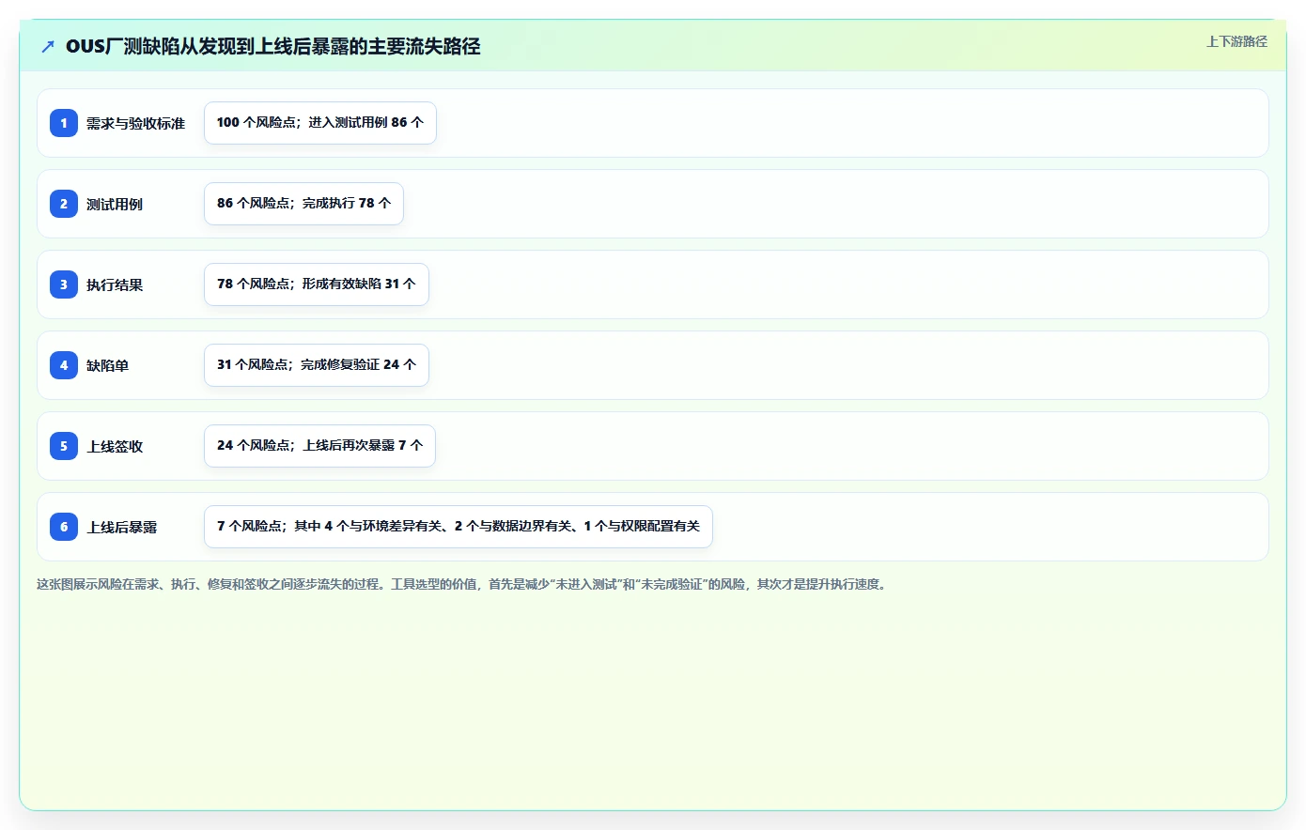Click the title OUS厂测缺陷从发现到上线后暴露的主要流失路径
Screen dimensions: 1306x830
click(x=272, y=46)
